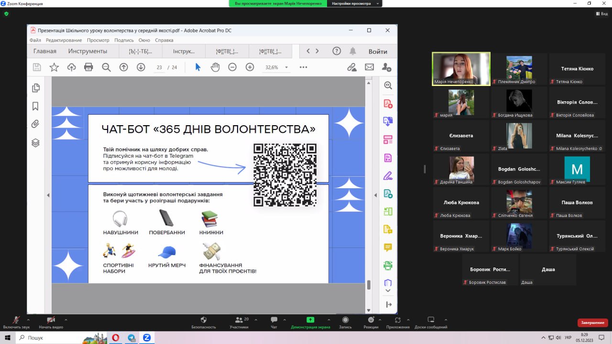Screen dimensions: 612x344
Task: Click the star bookmark file icon
Action: click(54, 67)
